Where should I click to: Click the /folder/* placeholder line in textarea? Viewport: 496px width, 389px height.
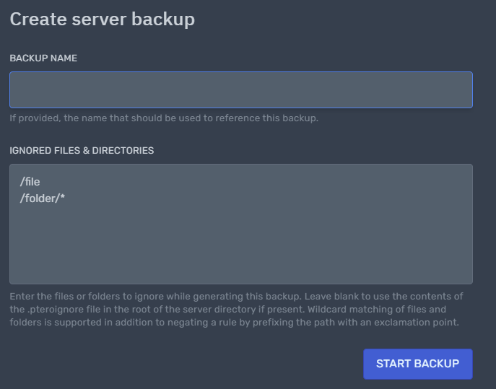[43, 198]
